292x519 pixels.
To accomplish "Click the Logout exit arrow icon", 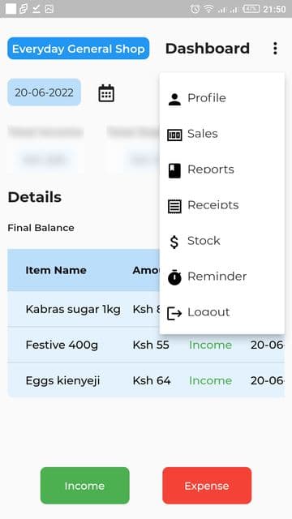I will (174, 313).
